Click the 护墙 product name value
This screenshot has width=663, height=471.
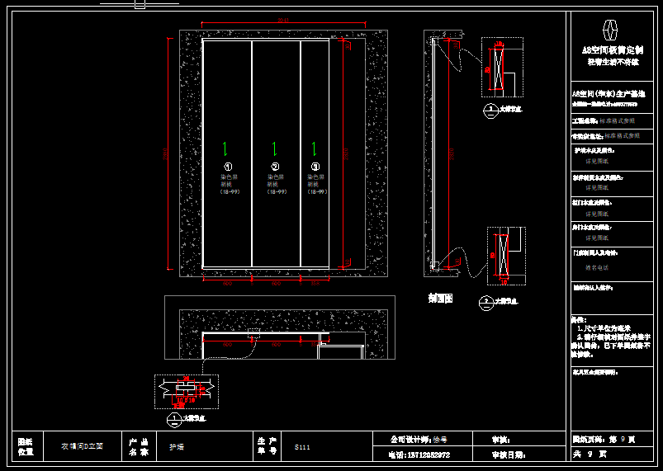point(177,447)
